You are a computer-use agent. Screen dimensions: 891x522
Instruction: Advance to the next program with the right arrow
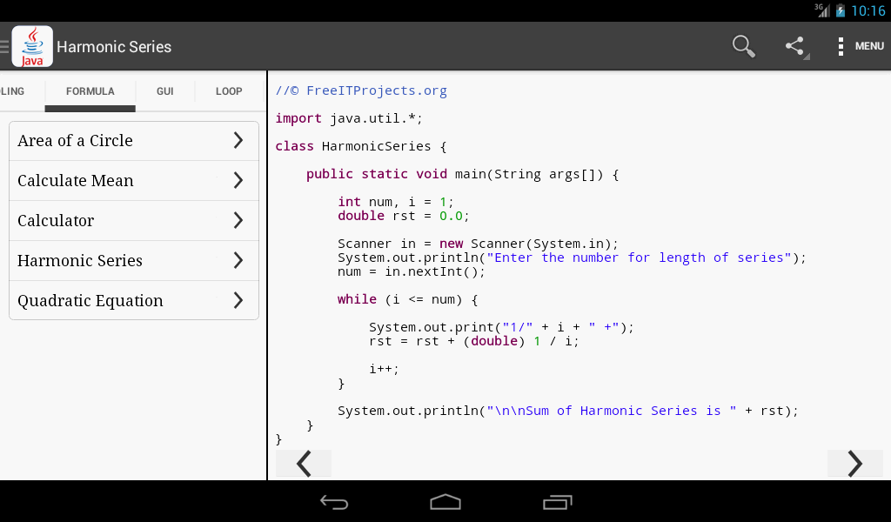[854, 464]
